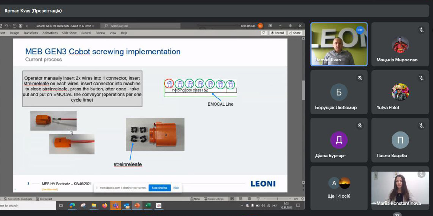Open the Comments pane icon near Record
433x216 pixels.
[x=264, y=33]
